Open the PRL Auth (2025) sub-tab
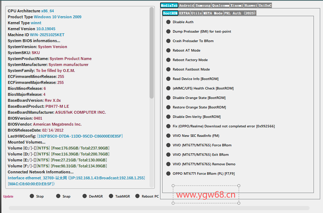Viewport: 323px width, 213px height. point(240,13)
